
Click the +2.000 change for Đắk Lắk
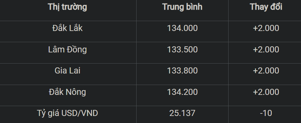[266, 28]
